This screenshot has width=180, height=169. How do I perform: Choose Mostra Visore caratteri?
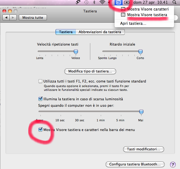tap(144, 9)
